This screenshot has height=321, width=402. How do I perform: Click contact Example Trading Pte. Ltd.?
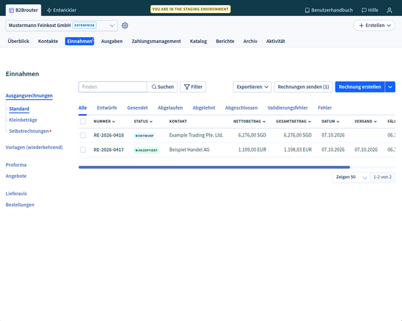click(196, 135)
